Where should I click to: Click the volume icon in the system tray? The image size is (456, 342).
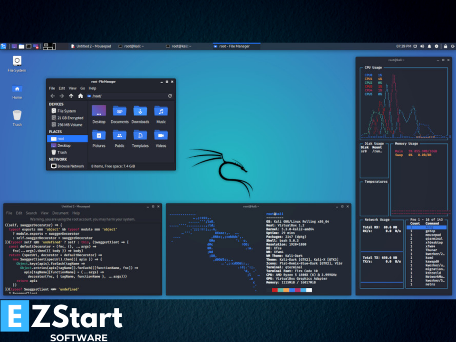[423, 46]
